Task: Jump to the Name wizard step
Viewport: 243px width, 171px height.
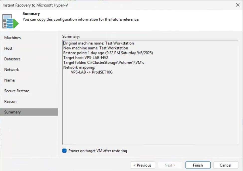Action: [9, 80]
